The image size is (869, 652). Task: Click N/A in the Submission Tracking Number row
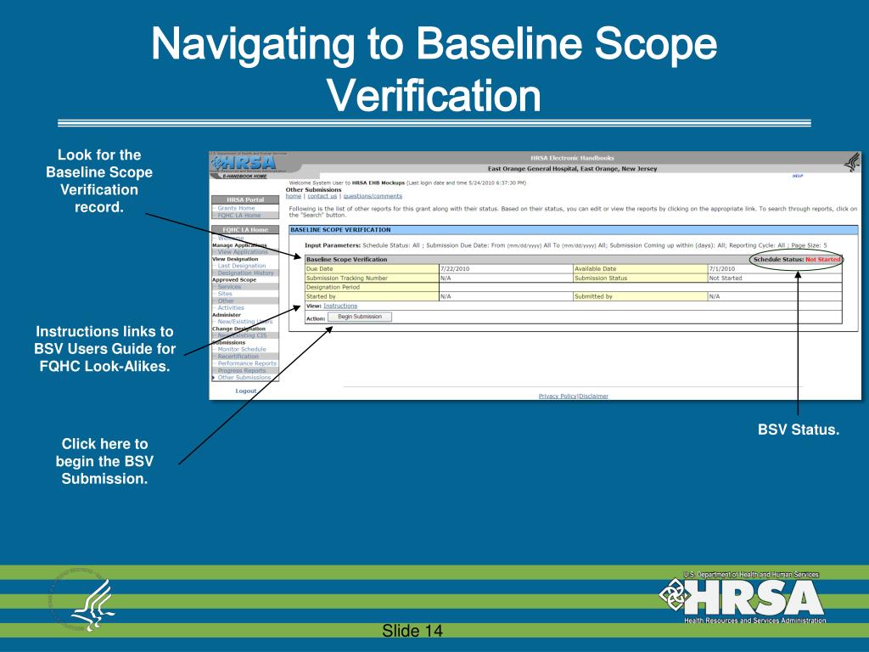(446, 278)
